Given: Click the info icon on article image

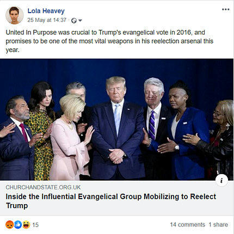Looking at the screenshot, I should tap(221, 181).
